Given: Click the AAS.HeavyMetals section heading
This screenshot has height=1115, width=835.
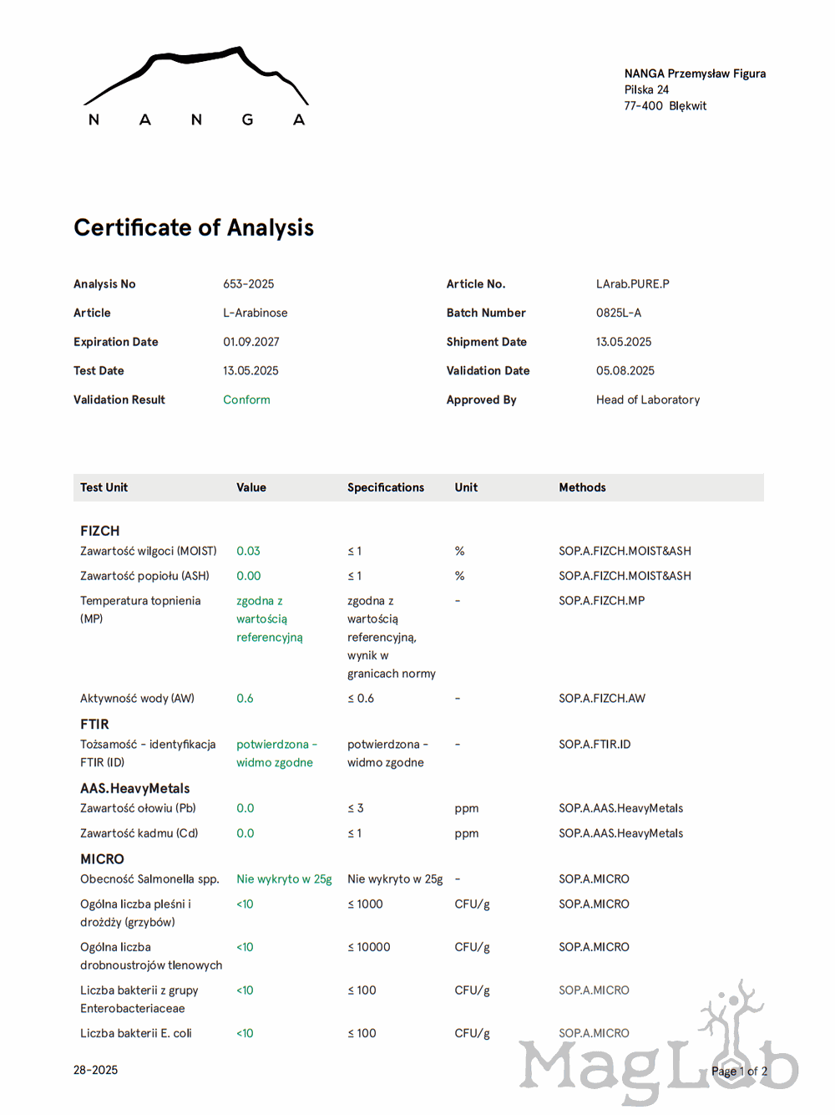Looking at the screenshot, I should [135, 788].
